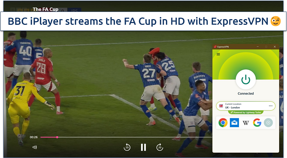Open location options via three dots

click(271, 106)
